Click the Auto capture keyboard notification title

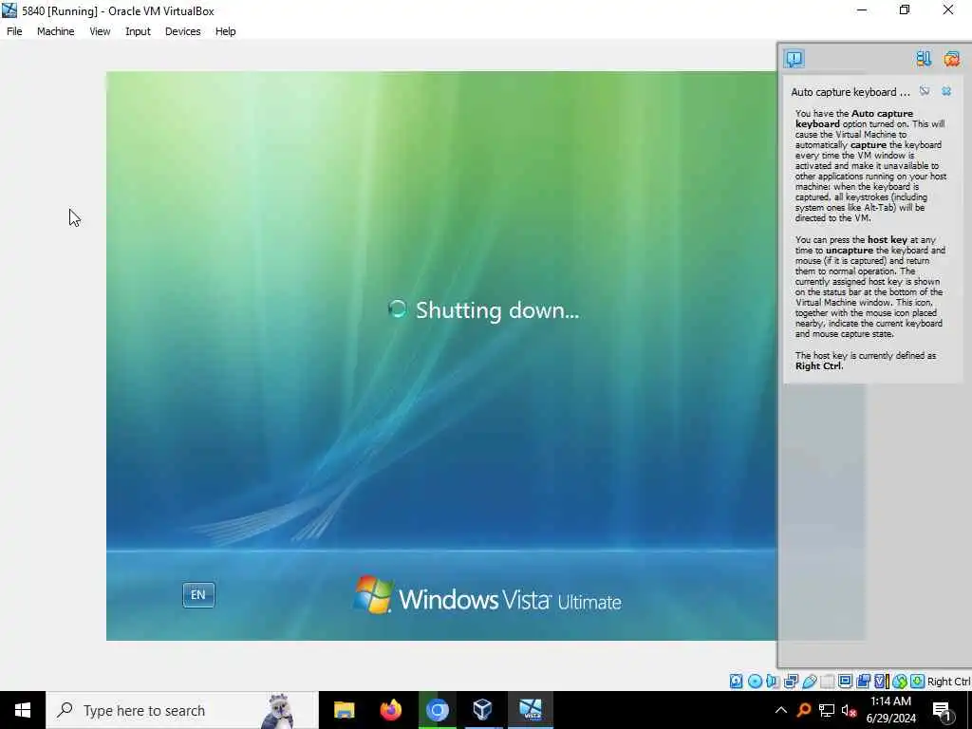pyautogui.click(x=850, y=92)
